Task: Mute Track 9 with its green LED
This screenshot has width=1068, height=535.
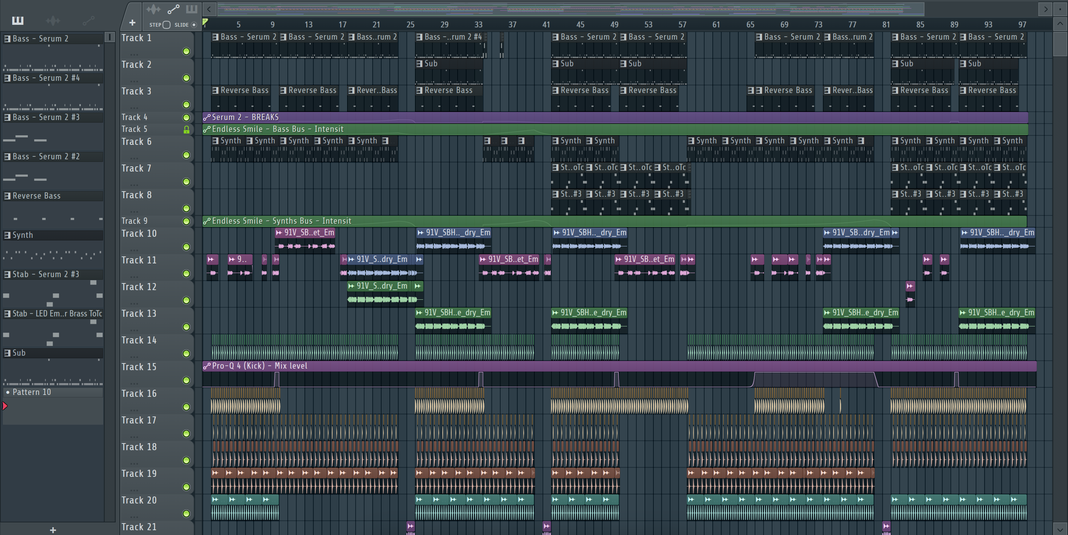Action: [187, 222]
